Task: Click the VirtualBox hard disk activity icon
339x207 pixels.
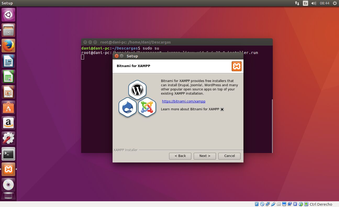Action: 257,204
